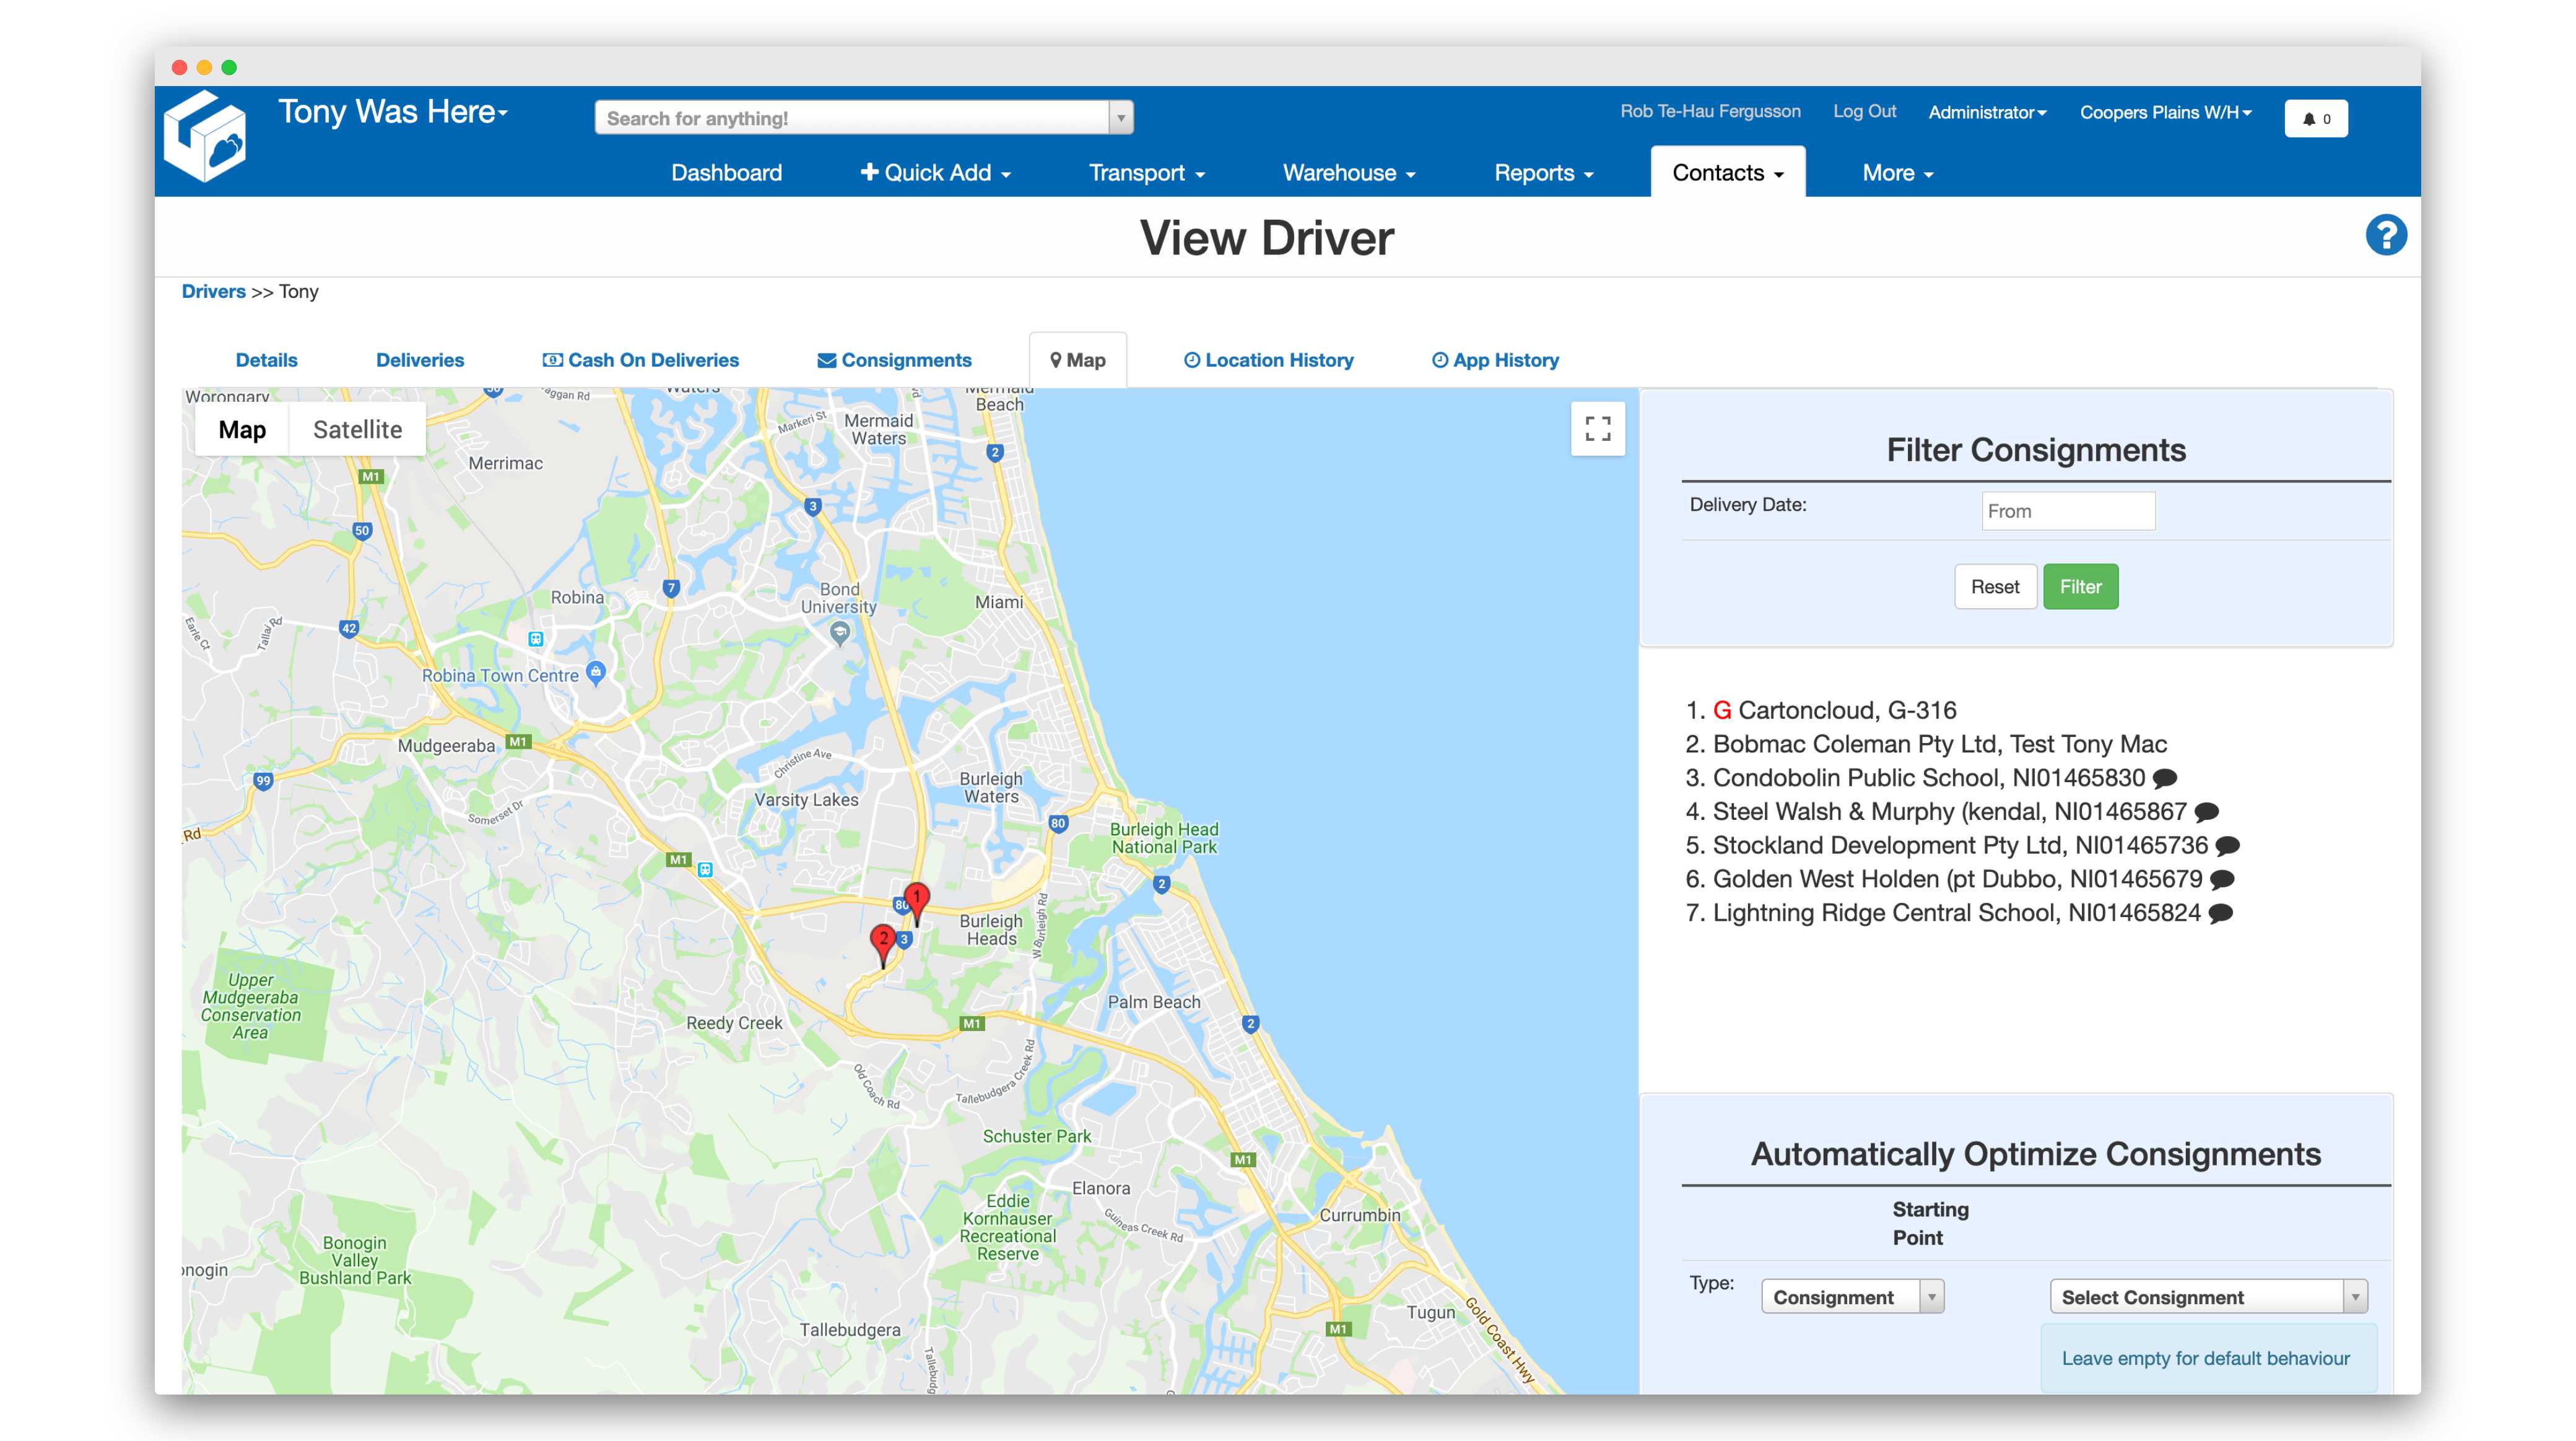
Task: Toggle fullscreen view on the map
Action: [x=1597, y=429]
